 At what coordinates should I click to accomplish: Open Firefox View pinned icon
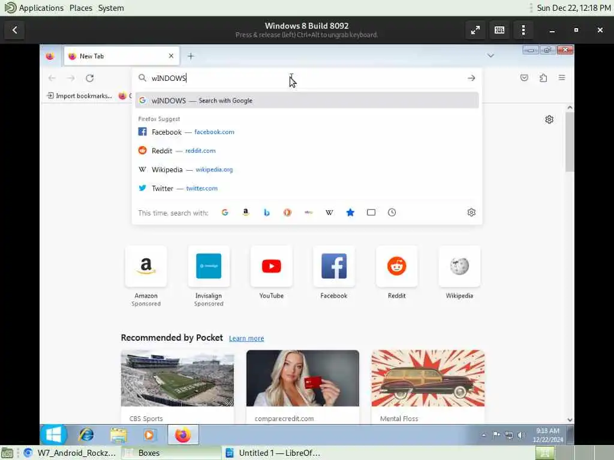click(50, 56)
